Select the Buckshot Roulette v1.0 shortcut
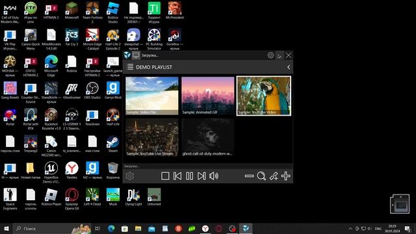 [51, 119]
